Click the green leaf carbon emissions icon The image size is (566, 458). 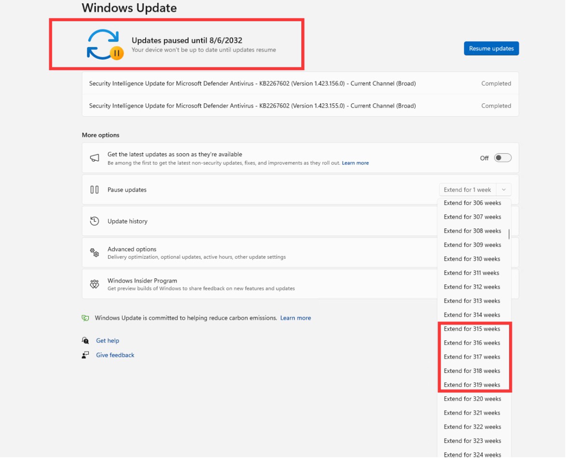click(85, 318)
